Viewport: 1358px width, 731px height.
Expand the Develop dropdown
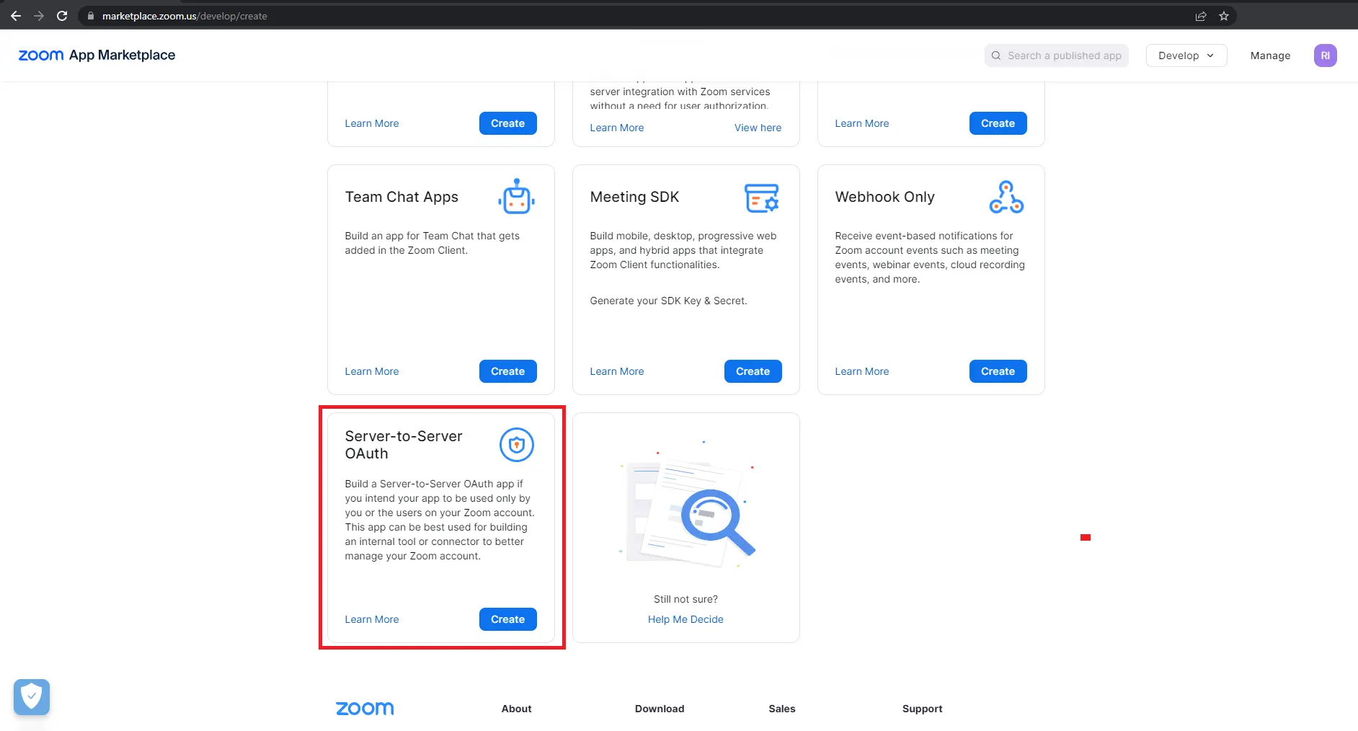pos(1186,56)
